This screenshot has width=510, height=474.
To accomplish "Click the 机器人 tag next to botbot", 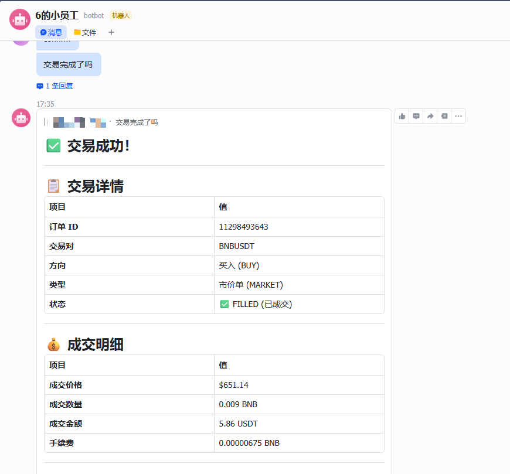I will click(120, 15).
